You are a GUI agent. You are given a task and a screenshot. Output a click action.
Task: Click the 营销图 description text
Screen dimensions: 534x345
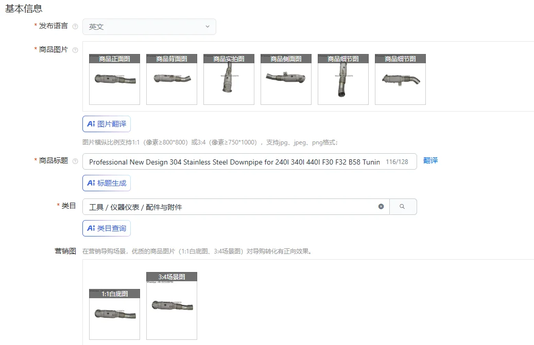coord(197,251)
